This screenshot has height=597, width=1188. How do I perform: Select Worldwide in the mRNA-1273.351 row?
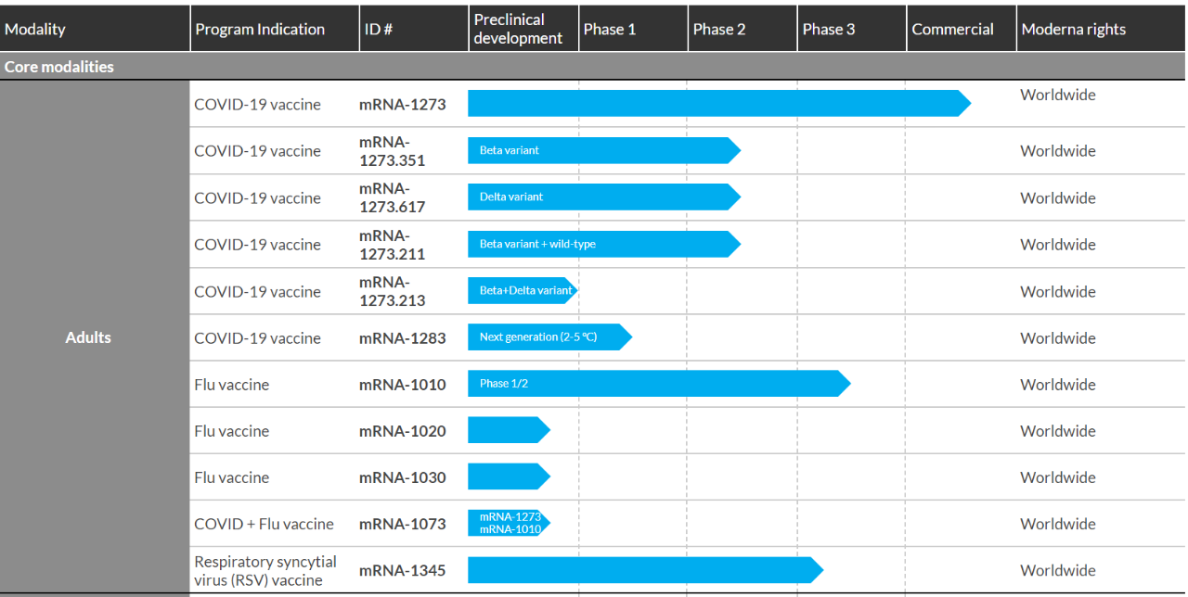(1058, 151)
